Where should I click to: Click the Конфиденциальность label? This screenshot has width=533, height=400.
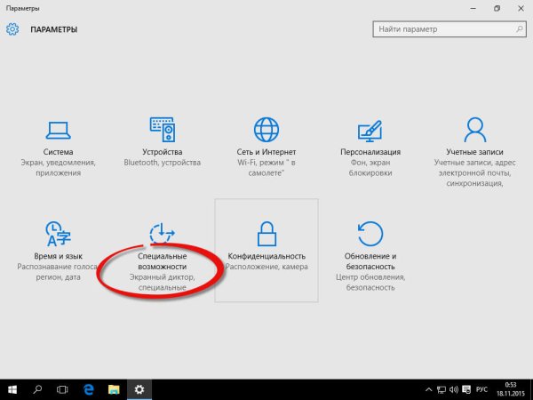pos(266,256)
